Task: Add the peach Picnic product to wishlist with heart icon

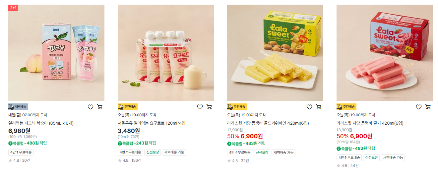Action: [90, 107]
